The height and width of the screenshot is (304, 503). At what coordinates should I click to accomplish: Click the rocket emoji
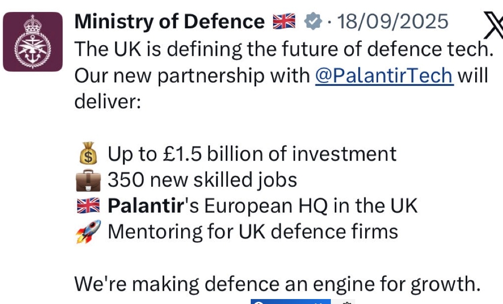point(88,232)
